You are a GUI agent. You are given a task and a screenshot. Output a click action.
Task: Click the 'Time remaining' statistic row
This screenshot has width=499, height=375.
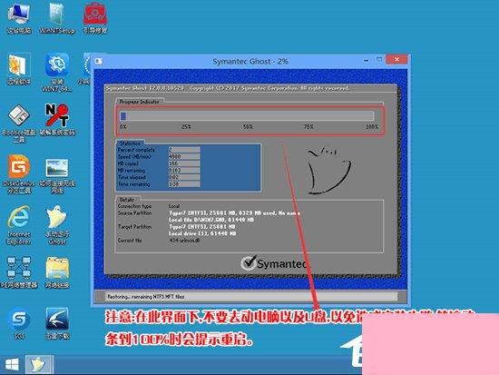pos(159,184)
